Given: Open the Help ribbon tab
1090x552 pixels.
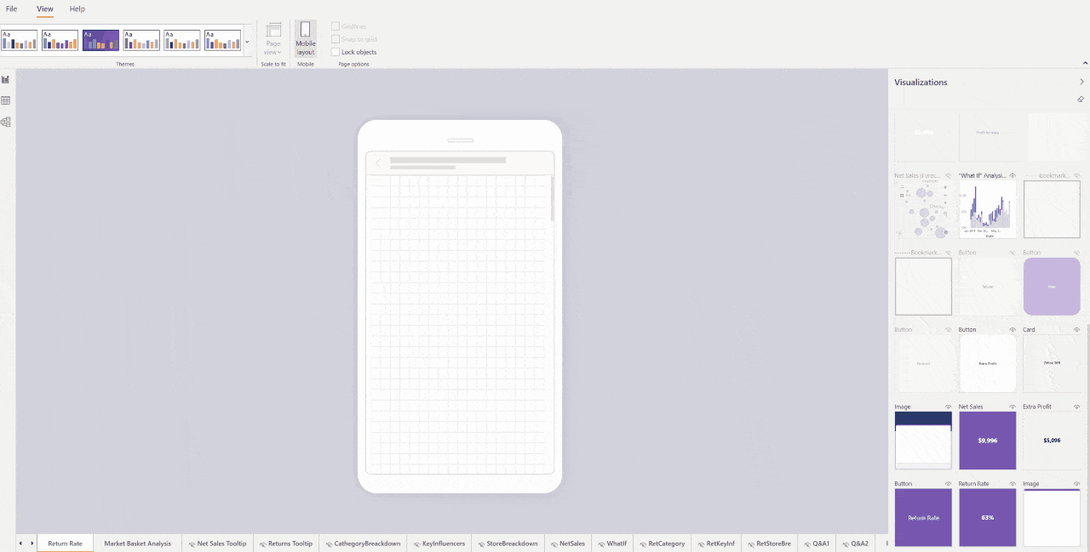Looking at the screenshot, I should click(x=77, y=9).
